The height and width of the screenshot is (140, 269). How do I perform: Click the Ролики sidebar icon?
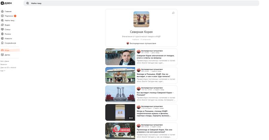[2, 34]
